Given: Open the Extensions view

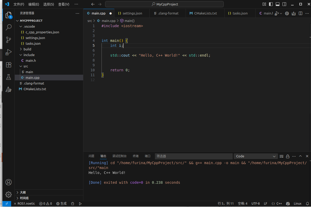Looking at the screenshot, I should click(x=9, y=65).
